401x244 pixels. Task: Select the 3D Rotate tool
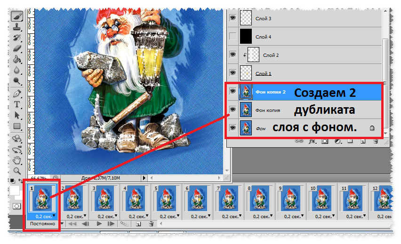(x=17, y=139)
